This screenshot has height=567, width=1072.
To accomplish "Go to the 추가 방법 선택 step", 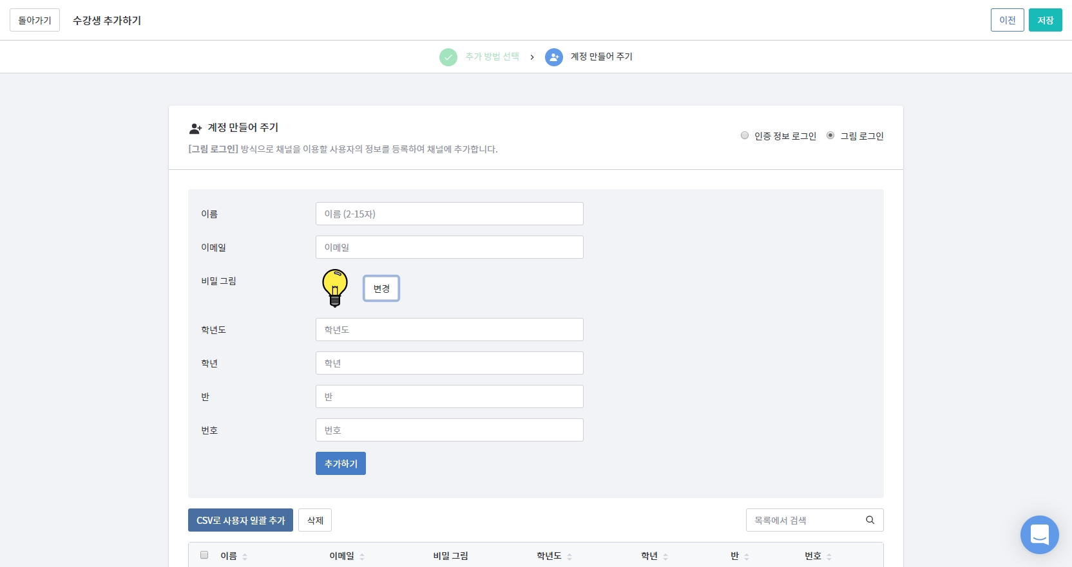I will [x=492, y=57].
